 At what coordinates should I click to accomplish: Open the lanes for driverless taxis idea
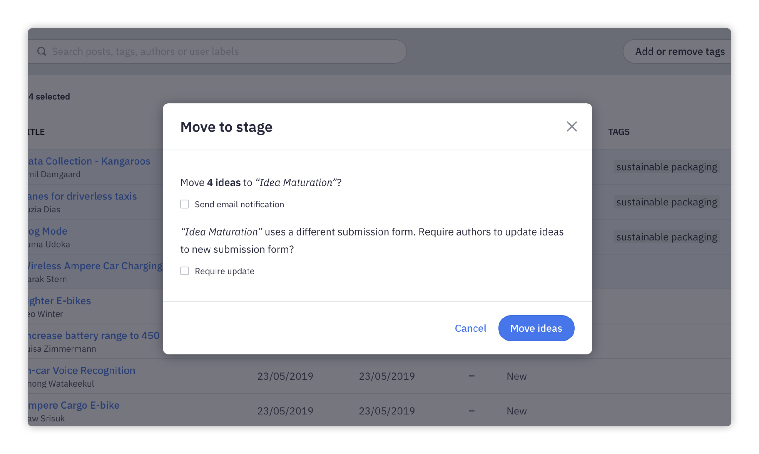click(82, 196)
